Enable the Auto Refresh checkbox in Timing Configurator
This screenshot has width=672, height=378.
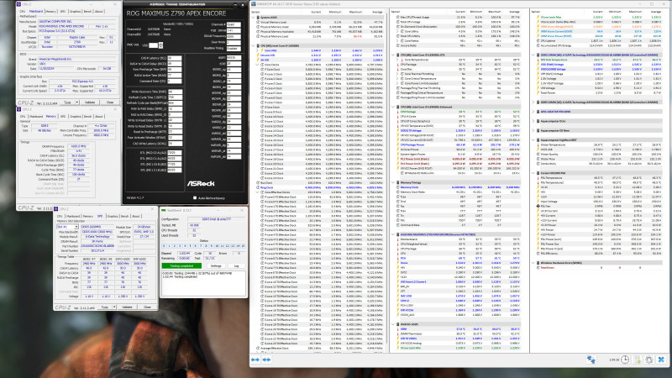[195, 198]
